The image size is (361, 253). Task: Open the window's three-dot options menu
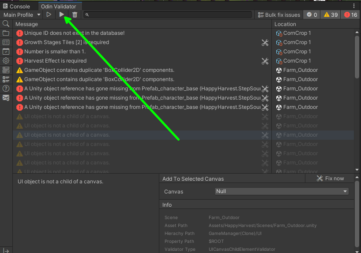(x=354, y=6)
